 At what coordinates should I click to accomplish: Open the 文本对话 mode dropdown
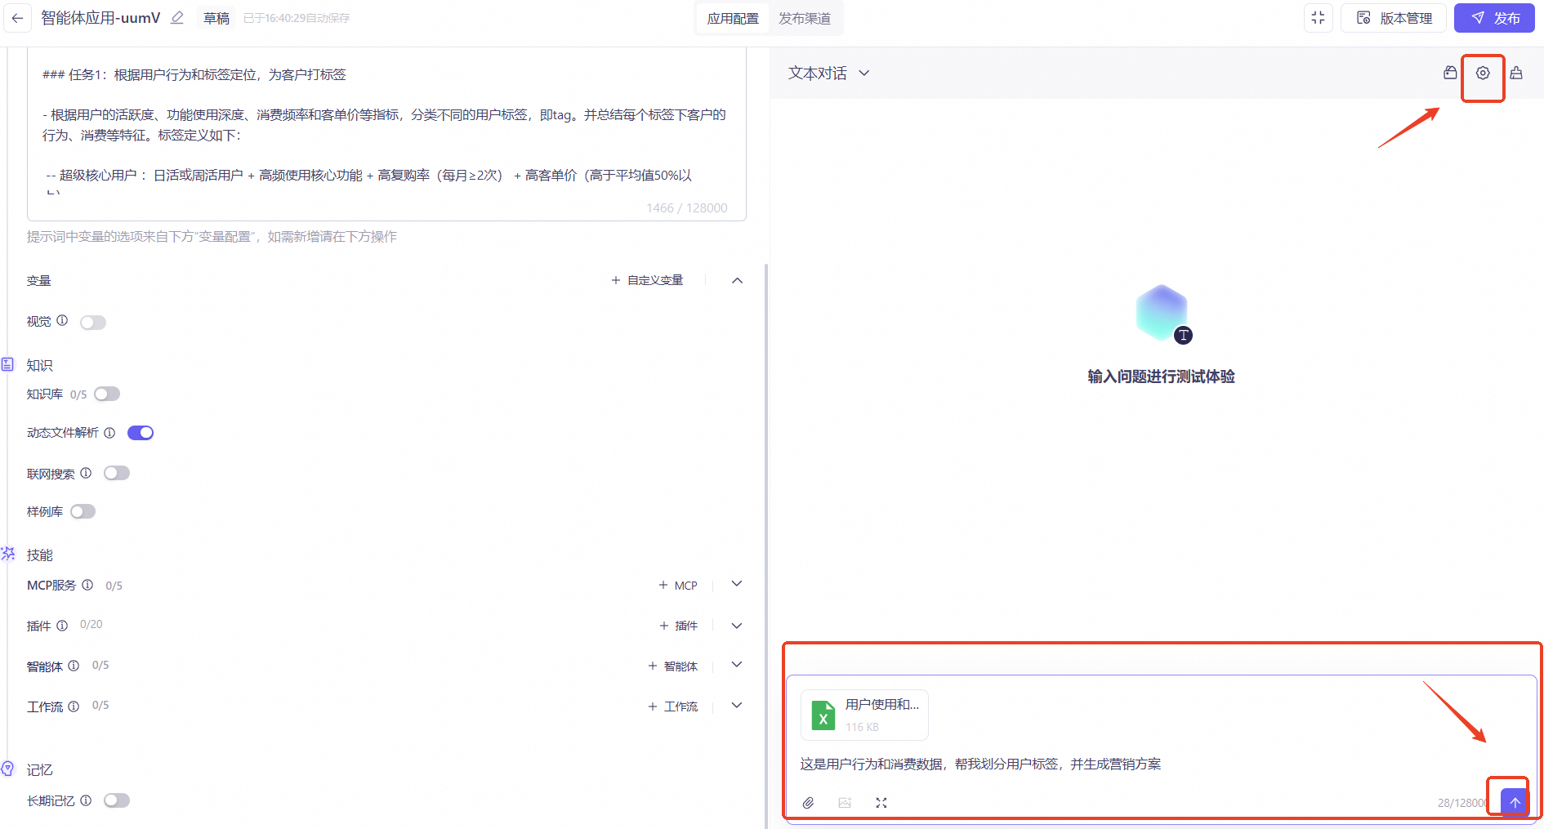[x=828, y=73]
